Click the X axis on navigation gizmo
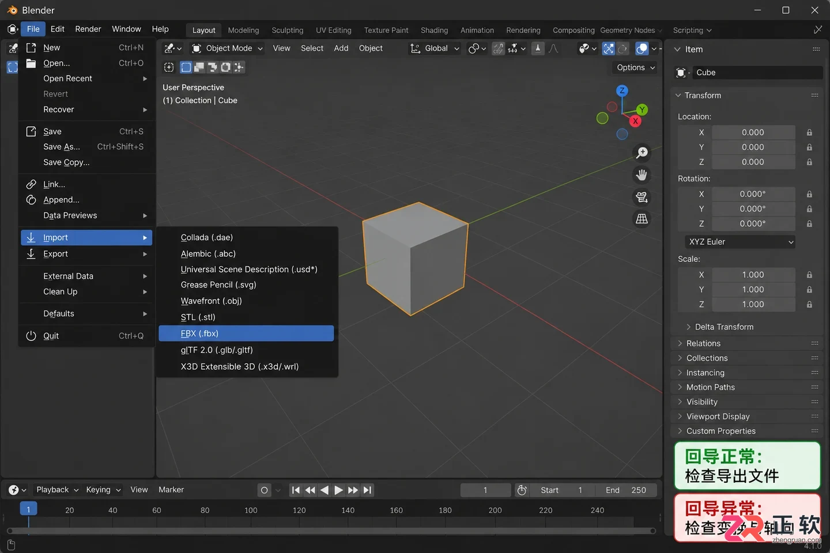The height and width of the screenshot is (553, 830). tap(635, 121)
